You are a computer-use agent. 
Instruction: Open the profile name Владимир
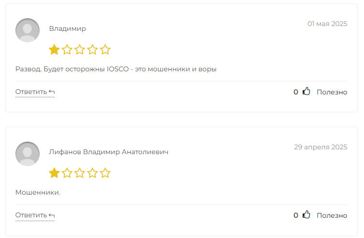[68, 28]
